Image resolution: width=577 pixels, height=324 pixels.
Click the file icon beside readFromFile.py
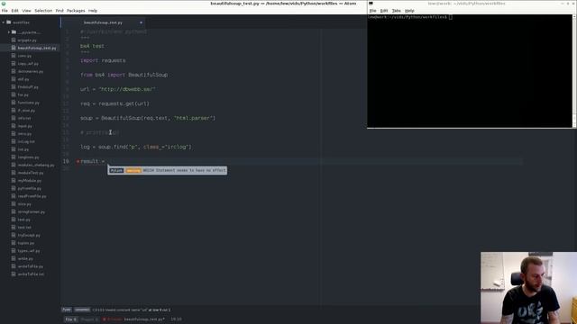click(x=14, y=196)
